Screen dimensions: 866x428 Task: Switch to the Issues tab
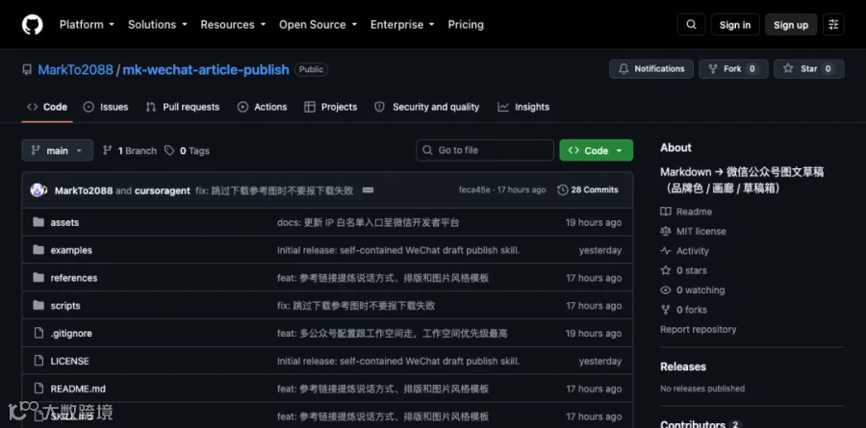point(106,107)
